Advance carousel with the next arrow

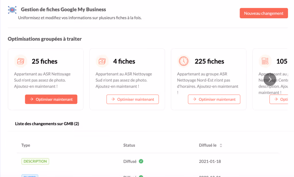(270, 79)
